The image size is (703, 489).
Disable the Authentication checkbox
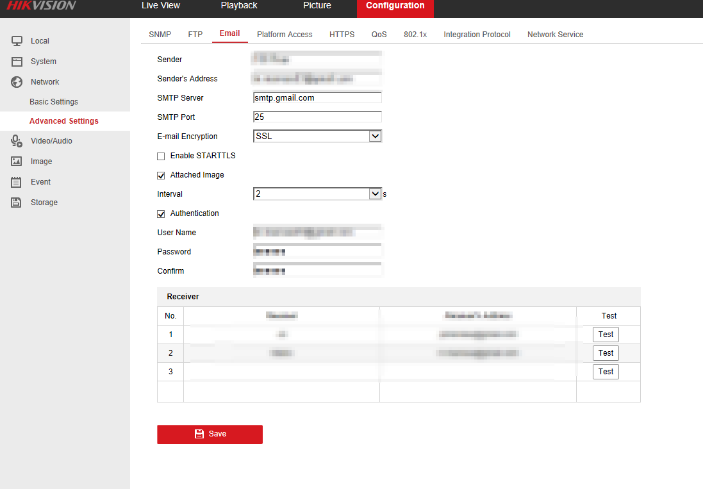pyautogui.click(x=161, y=214)
